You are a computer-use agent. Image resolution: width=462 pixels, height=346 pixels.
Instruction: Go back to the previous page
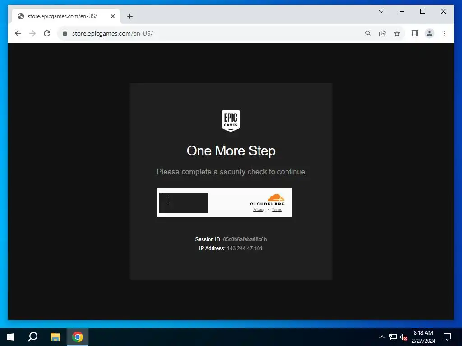18,33
